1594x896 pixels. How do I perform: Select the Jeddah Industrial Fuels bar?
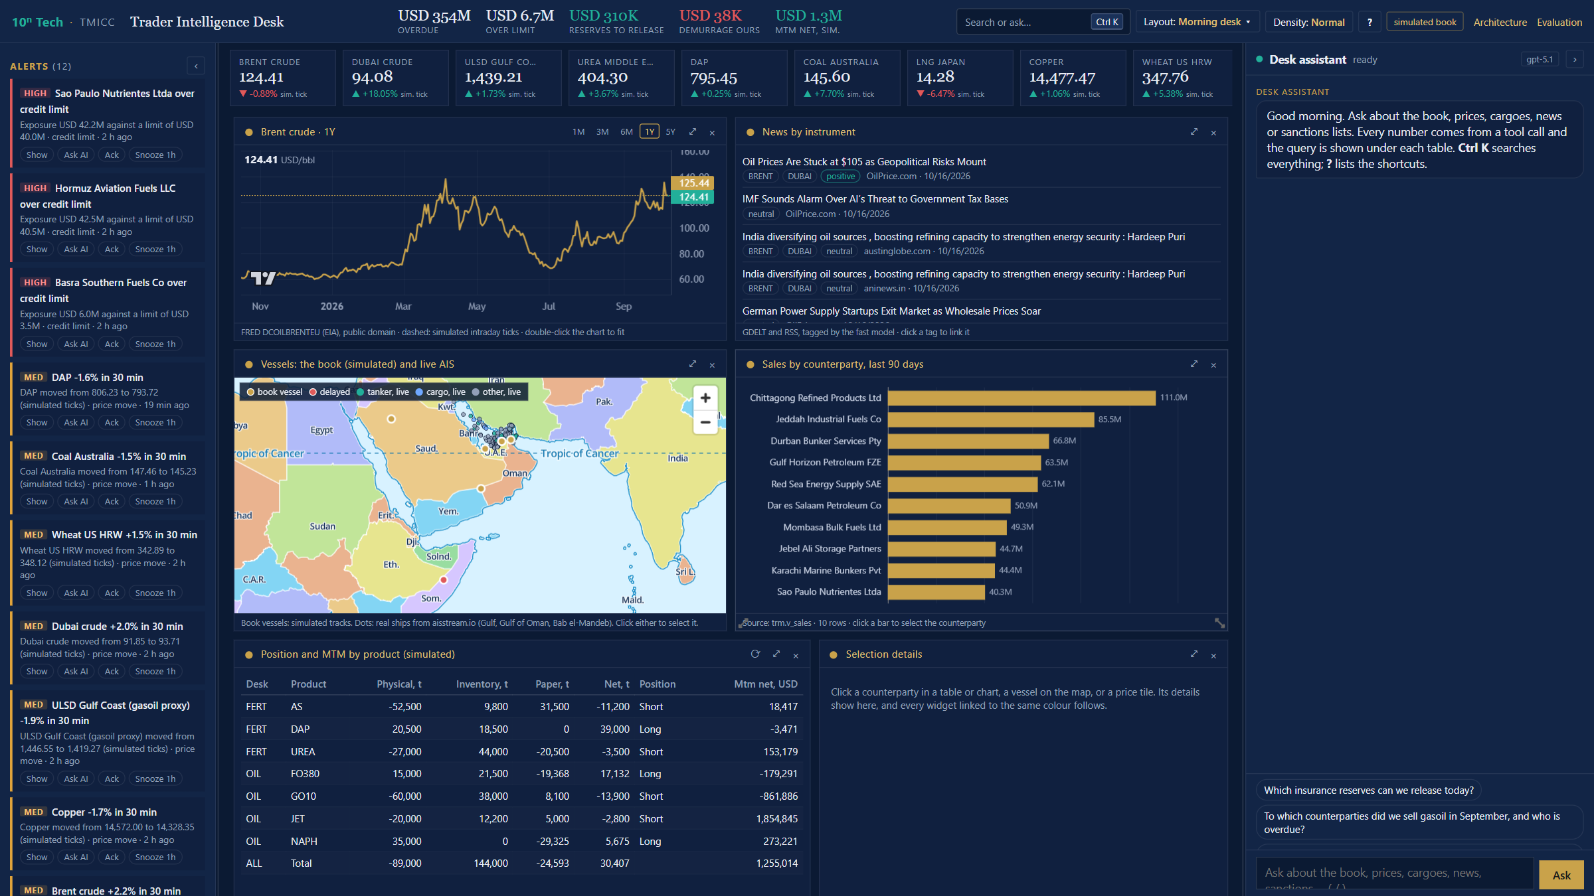tap(991, 419)
